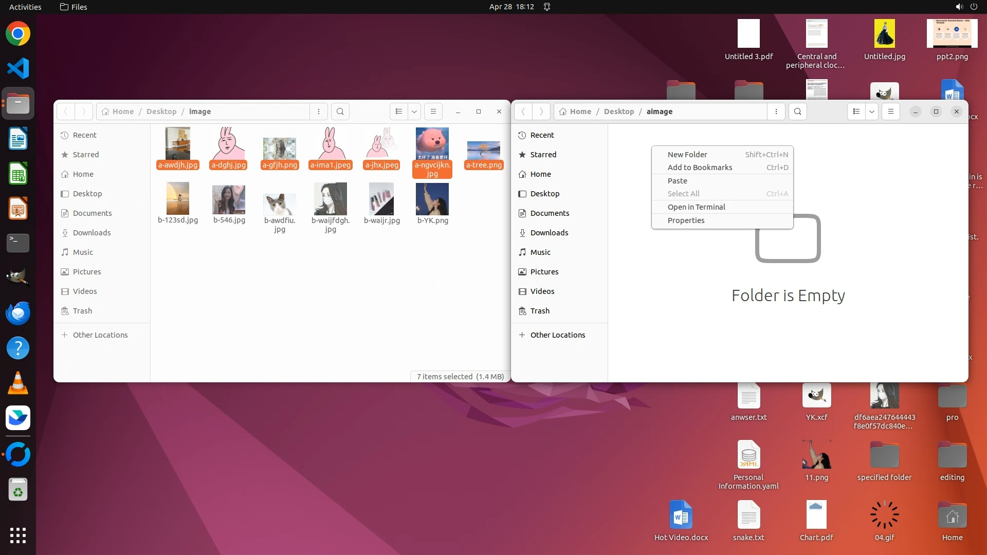Screen dimensions: 987x555
Task: Select the b-awdfiu.jpg cat thumbnail
Action: [279, 204]
